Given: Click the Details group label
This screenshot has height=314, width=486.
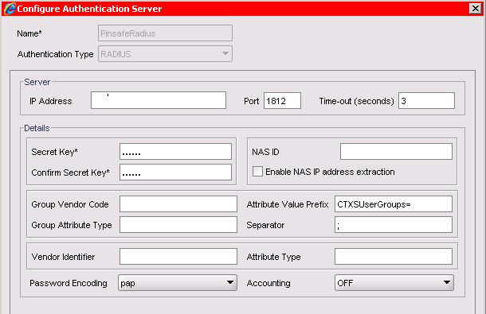Looking at the screenshot, I should pos(37,128).
